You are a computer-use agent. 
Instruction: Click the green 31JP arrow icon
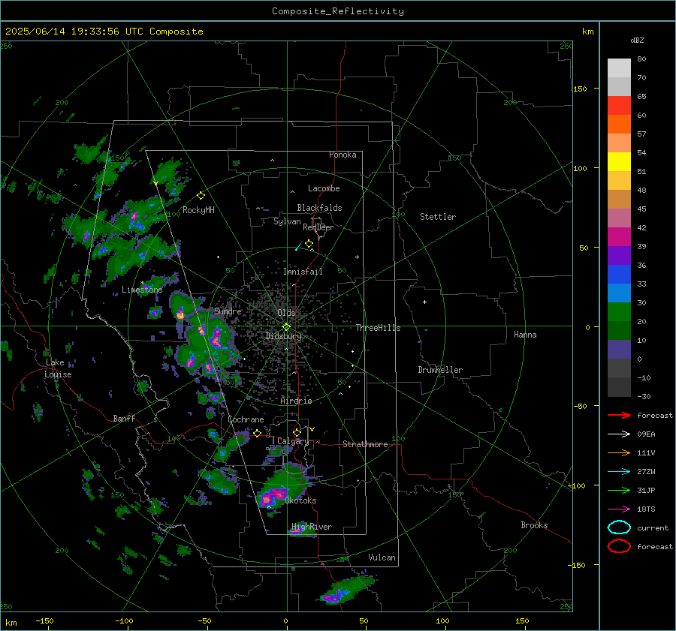(x=619, y=490)
